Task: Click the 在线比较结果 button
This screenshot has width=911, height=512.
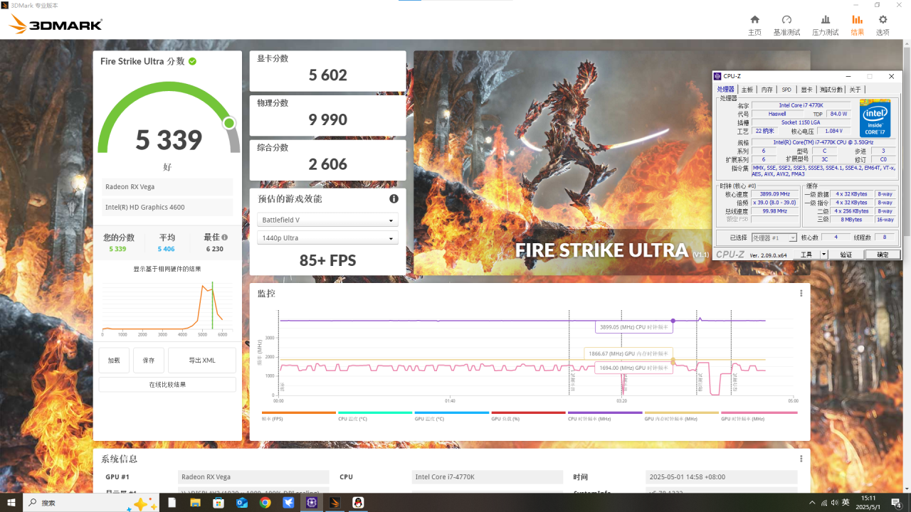Action: (x=167, y=385)
